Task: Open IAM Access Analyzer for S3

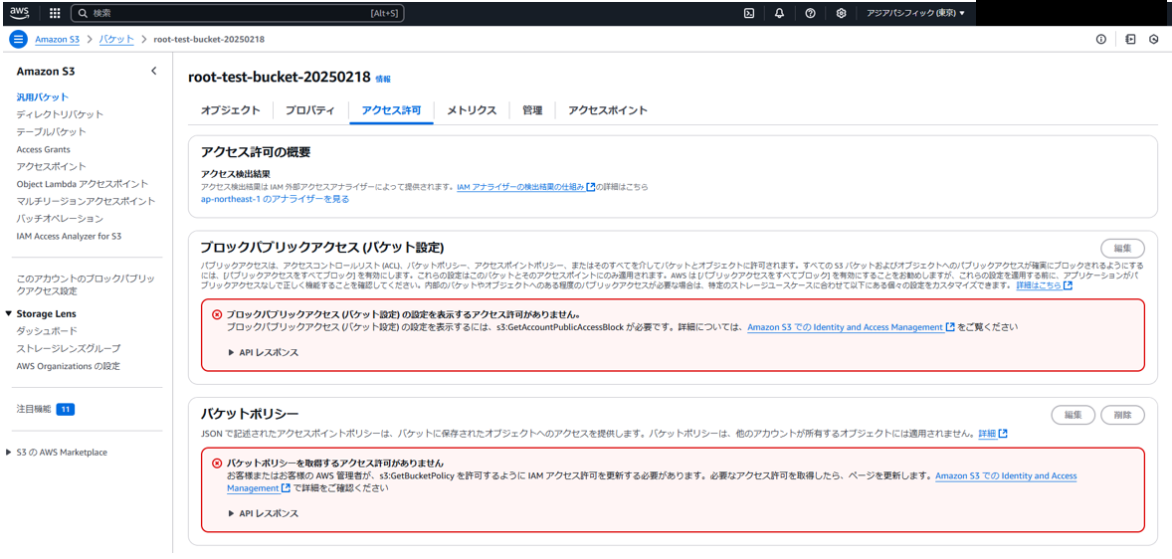Action: click(69, 236)
